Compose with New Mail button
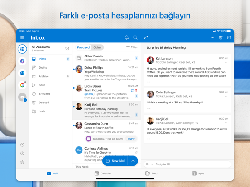This screenshot has height=187, width=250. (x=115, y=161)
